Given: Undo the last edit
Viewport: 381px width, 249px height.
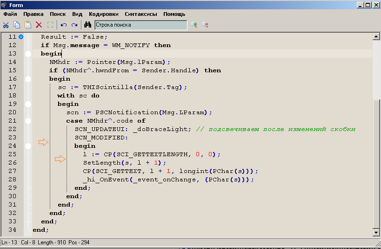Looking at the screenshot, I should click(64, 25).
